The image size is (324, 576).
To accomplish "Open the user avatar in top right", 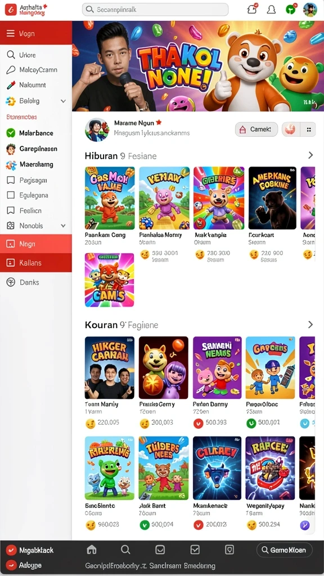I will click(310, 10).
